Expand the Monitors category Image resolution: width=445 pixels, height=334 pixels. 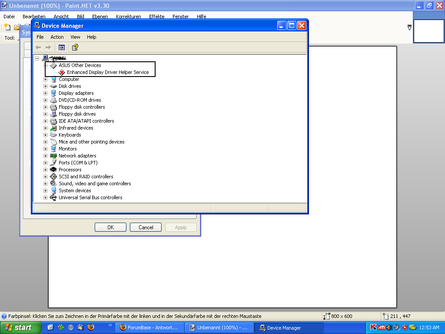pos(45,149)
